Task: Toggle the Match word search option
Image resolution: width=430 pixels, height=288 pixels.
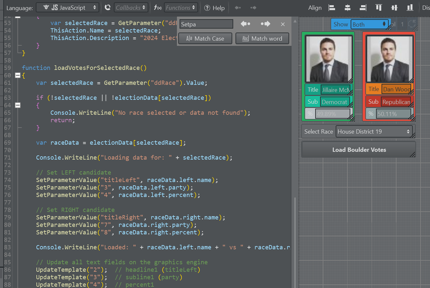Action: click(x=262, y=38)
